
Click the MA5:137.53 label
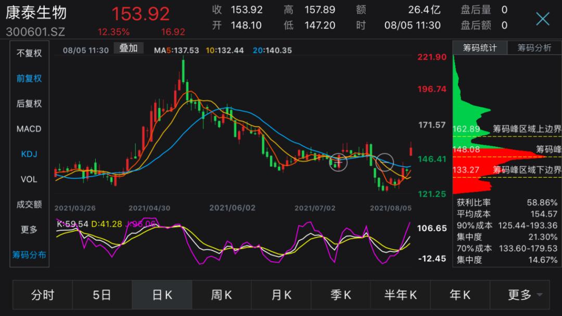click(176, 50)
